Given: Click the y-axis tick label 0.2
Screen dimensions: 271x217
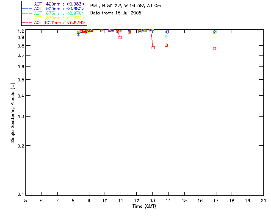Looking at the screenshot, I should pos(21,146).
